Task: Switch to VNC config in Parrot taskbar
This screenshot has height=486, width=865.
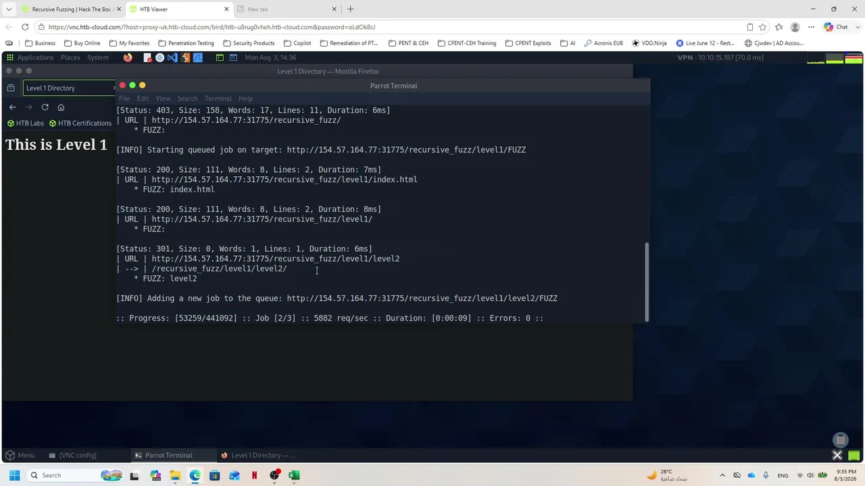Action: (72, 455)
